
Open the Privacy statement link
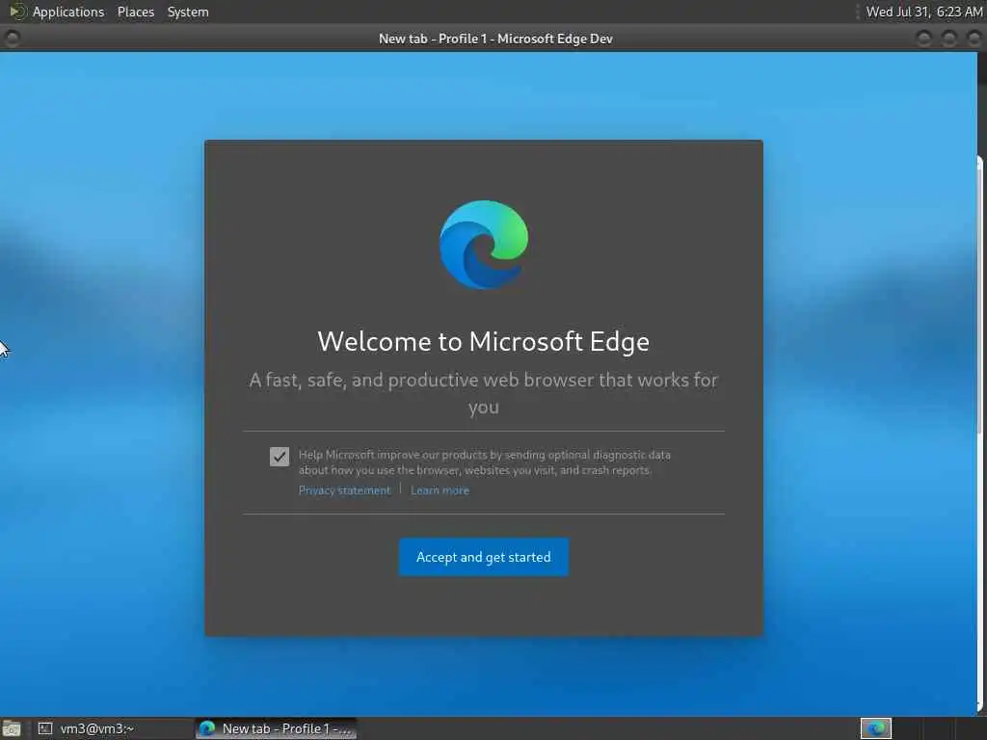click(x=344, y=490)
